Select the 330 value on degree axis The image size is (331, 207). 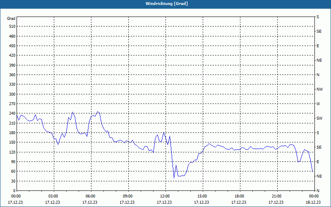[x=12, y=84]
